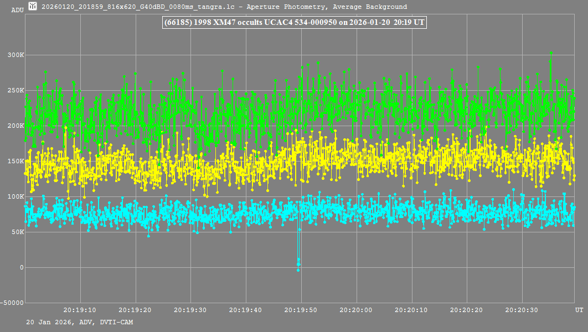Click the 250K y-axis label
This screenshot has height=332, width=588.
(14, 91)
